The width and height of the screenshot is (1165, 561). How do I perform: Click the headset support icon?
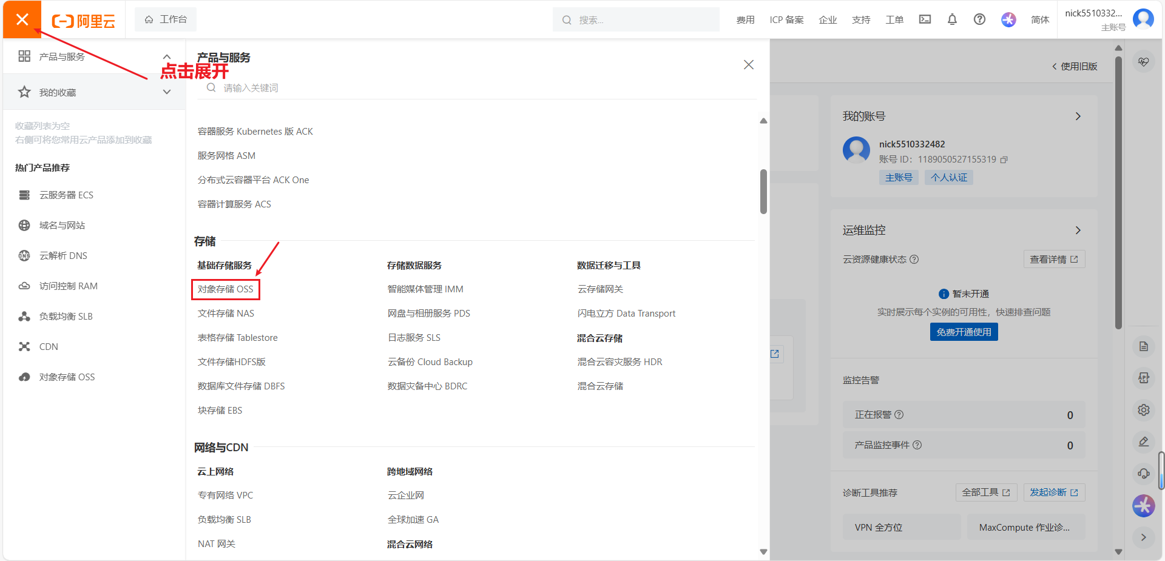point(1144,473)
